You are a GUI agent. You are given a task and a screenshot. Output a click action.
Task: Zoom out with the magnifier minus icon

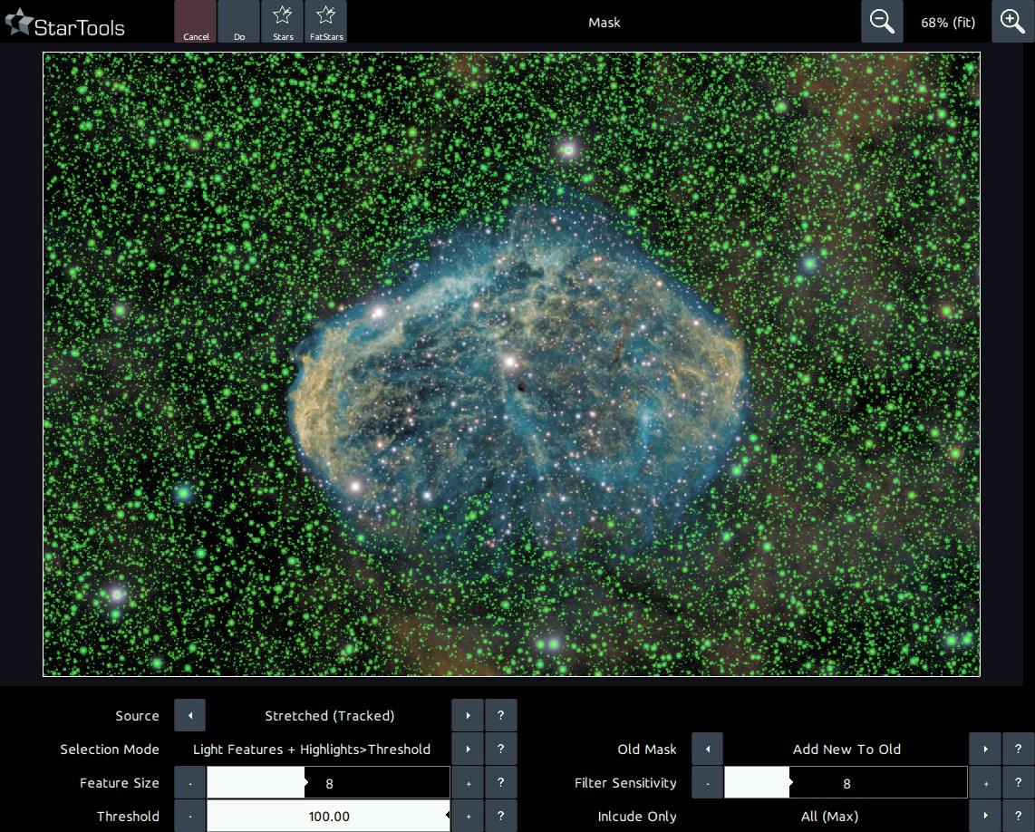click(882, 22)
